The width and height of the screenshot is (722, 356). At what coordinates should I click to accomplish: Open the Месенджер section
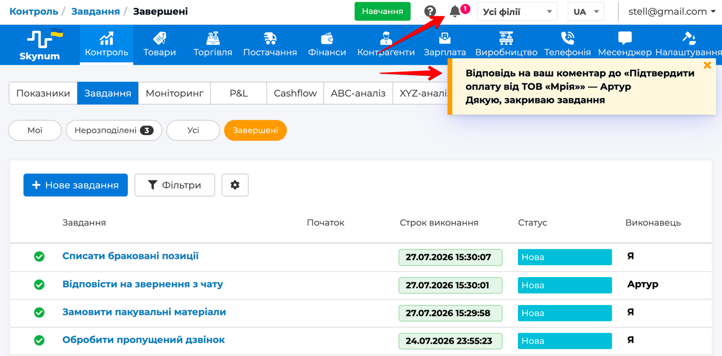click(625, 45)
